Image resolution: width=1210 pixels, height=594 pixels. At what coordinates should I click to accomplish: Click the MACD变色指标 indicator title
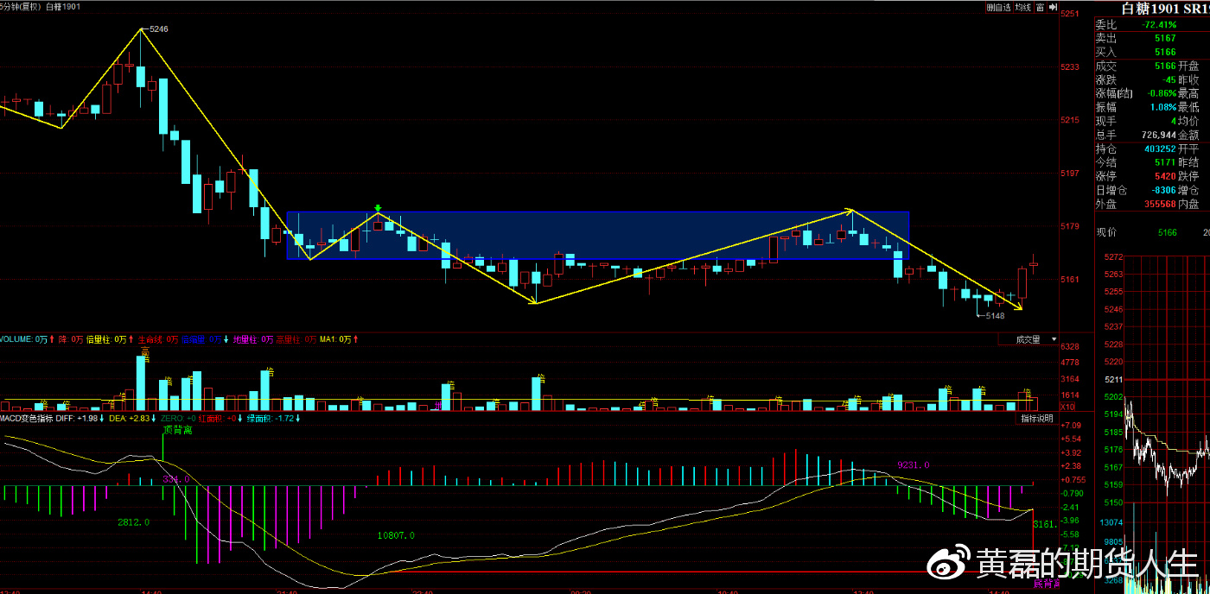(29, 419)
